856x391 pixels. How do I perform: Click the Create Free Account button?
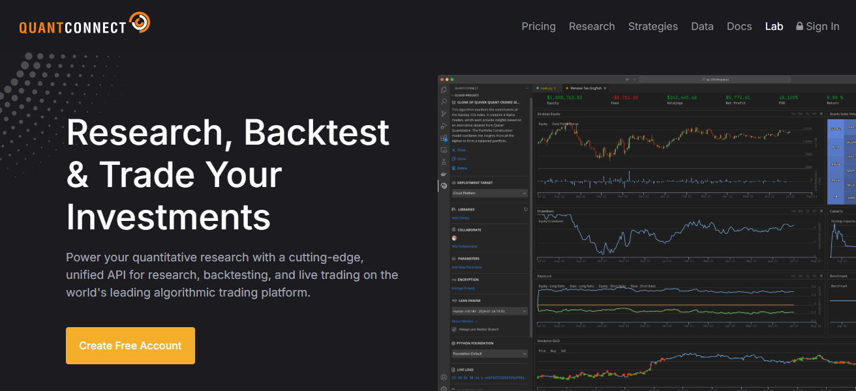point(130,345)
